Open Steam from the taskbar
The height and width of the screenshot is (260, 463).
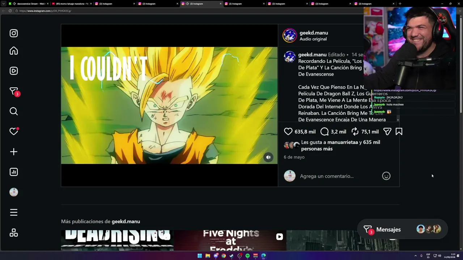click(x=231, y=256)
